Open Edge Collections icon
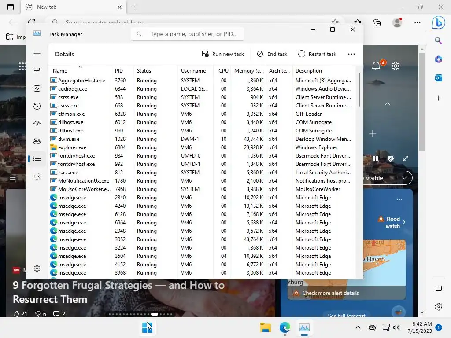 [377, 22]
